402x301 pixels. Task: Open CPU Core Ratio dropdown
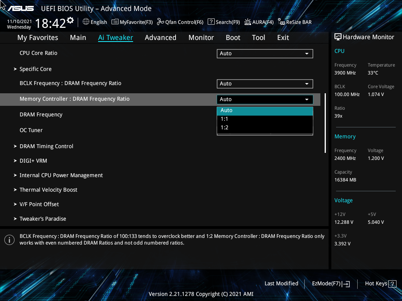265,53
